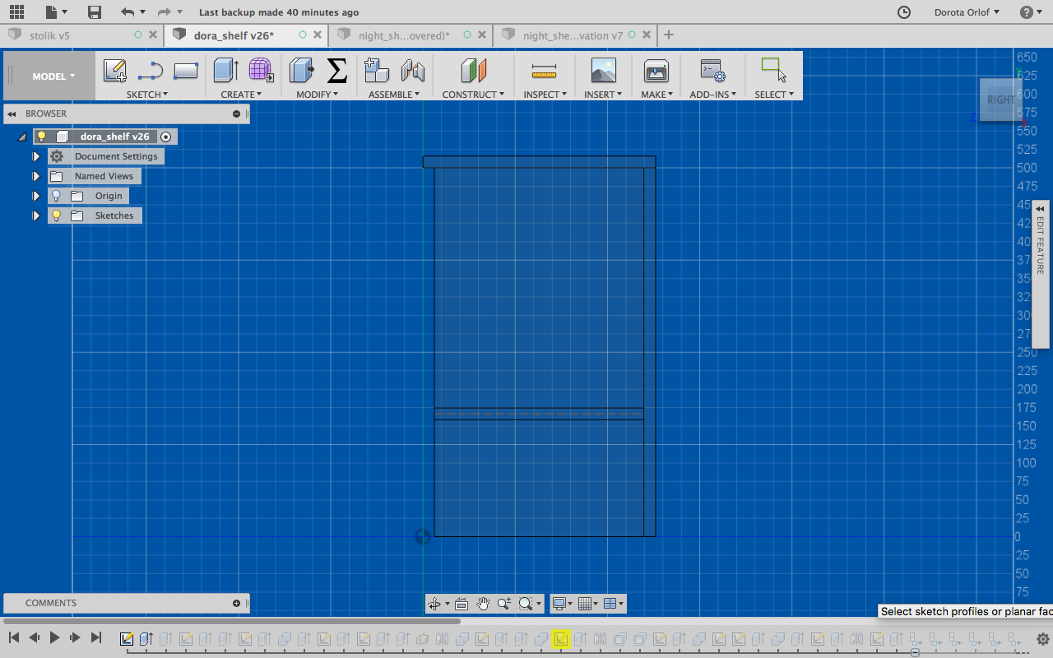Select the Joint tool icon
Viewport: 1053px width, 658px height.
tap(413, 71)
